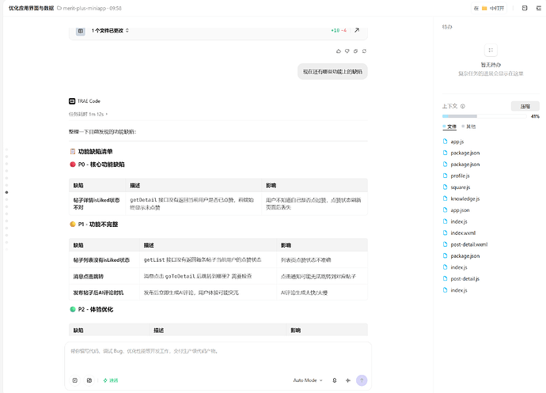Click the 帖子详情isLiked状态不对 table cell
546x393 pixels.
[x=97, y=204]
